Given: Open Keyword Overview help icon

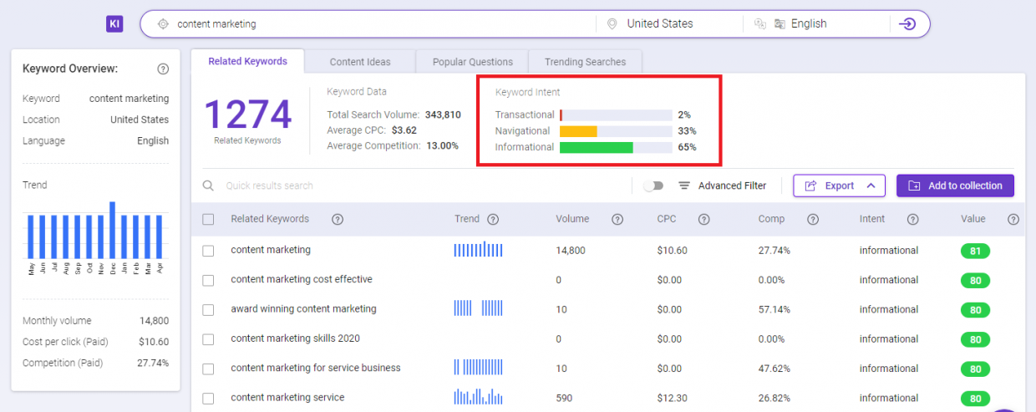Looking at the screenshot, I should (163, 69).
